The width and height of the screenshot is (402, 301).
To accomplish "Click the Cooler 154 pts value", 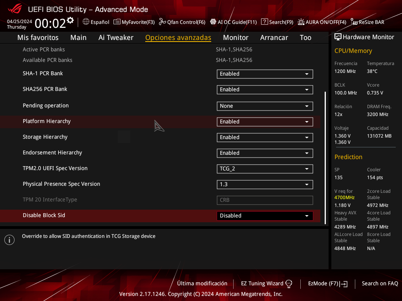I will [375, 178].
